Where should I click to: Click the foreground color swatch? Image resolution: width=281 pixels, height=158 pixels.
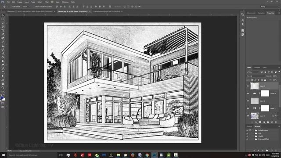pyautogui.click(x=2, y=98)
